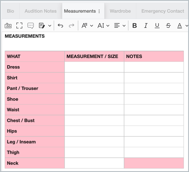Open Measurements tab options menu dots
Image resolution: width=189 pixels, height=172 pixels.
click(x=99, y=11)
